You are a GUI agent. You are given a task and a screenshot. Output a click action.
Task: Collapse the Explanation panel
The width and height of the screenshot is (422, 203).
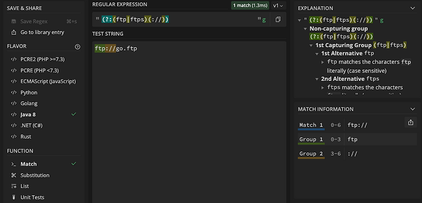tap(412, 8)
